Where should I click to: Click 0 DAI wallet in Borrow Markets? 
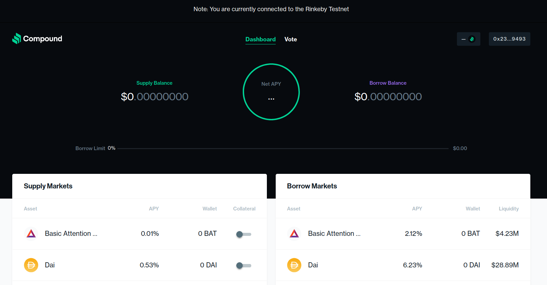point(472,265)
